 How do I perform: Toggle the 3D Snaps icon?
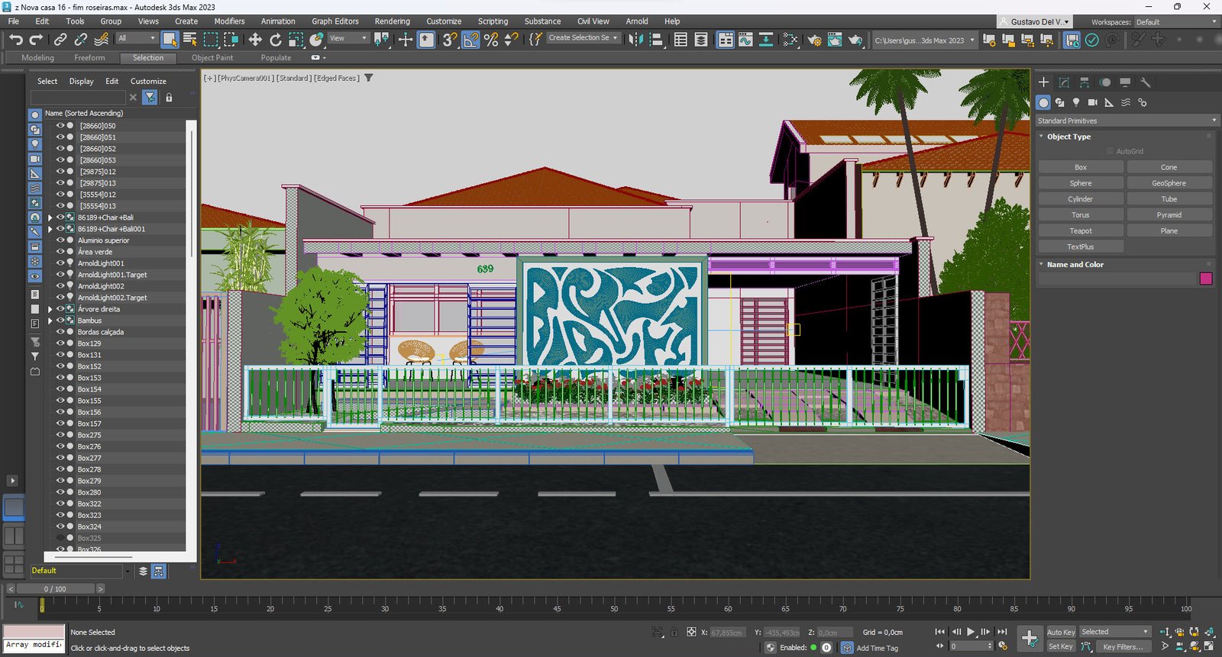[x=450, y=40]
